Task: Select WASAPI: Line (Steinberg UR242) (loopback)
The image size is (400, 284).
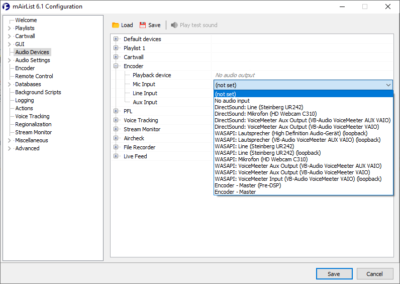Action: (304, 153)
